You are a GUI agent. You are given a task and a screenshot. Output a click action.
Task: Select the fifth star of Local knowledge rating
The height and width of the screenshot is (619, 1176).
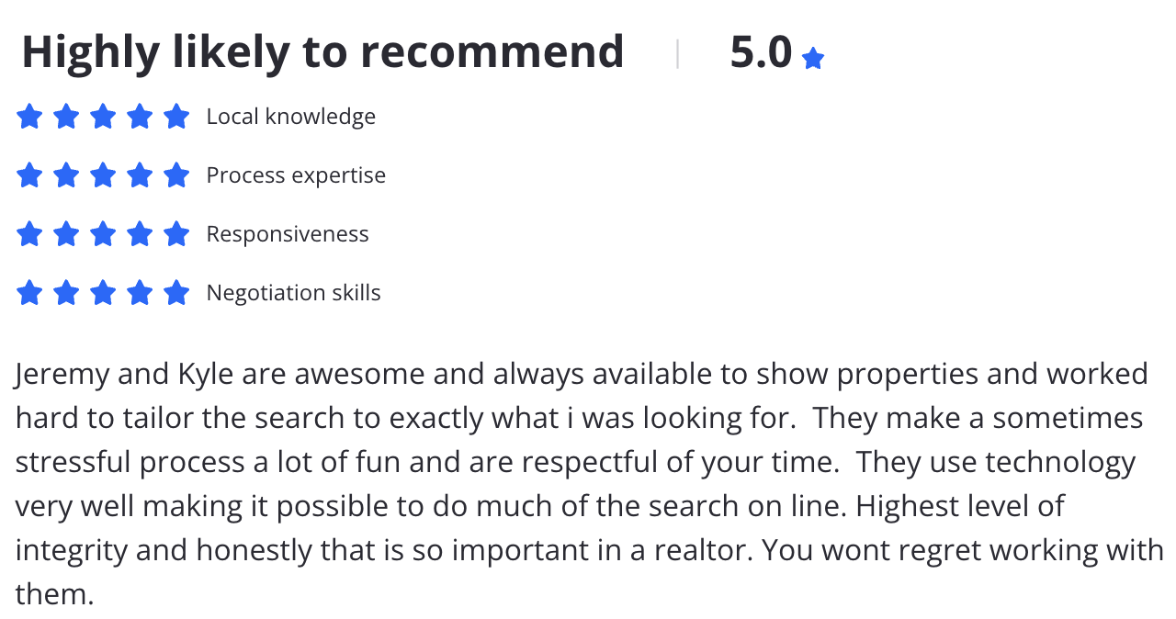176,117
